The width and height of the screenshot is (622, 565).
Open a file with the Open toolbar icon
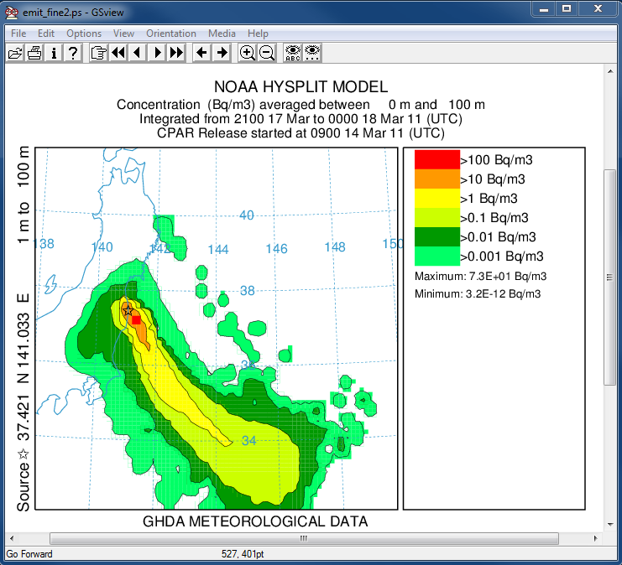click(15, 53)
